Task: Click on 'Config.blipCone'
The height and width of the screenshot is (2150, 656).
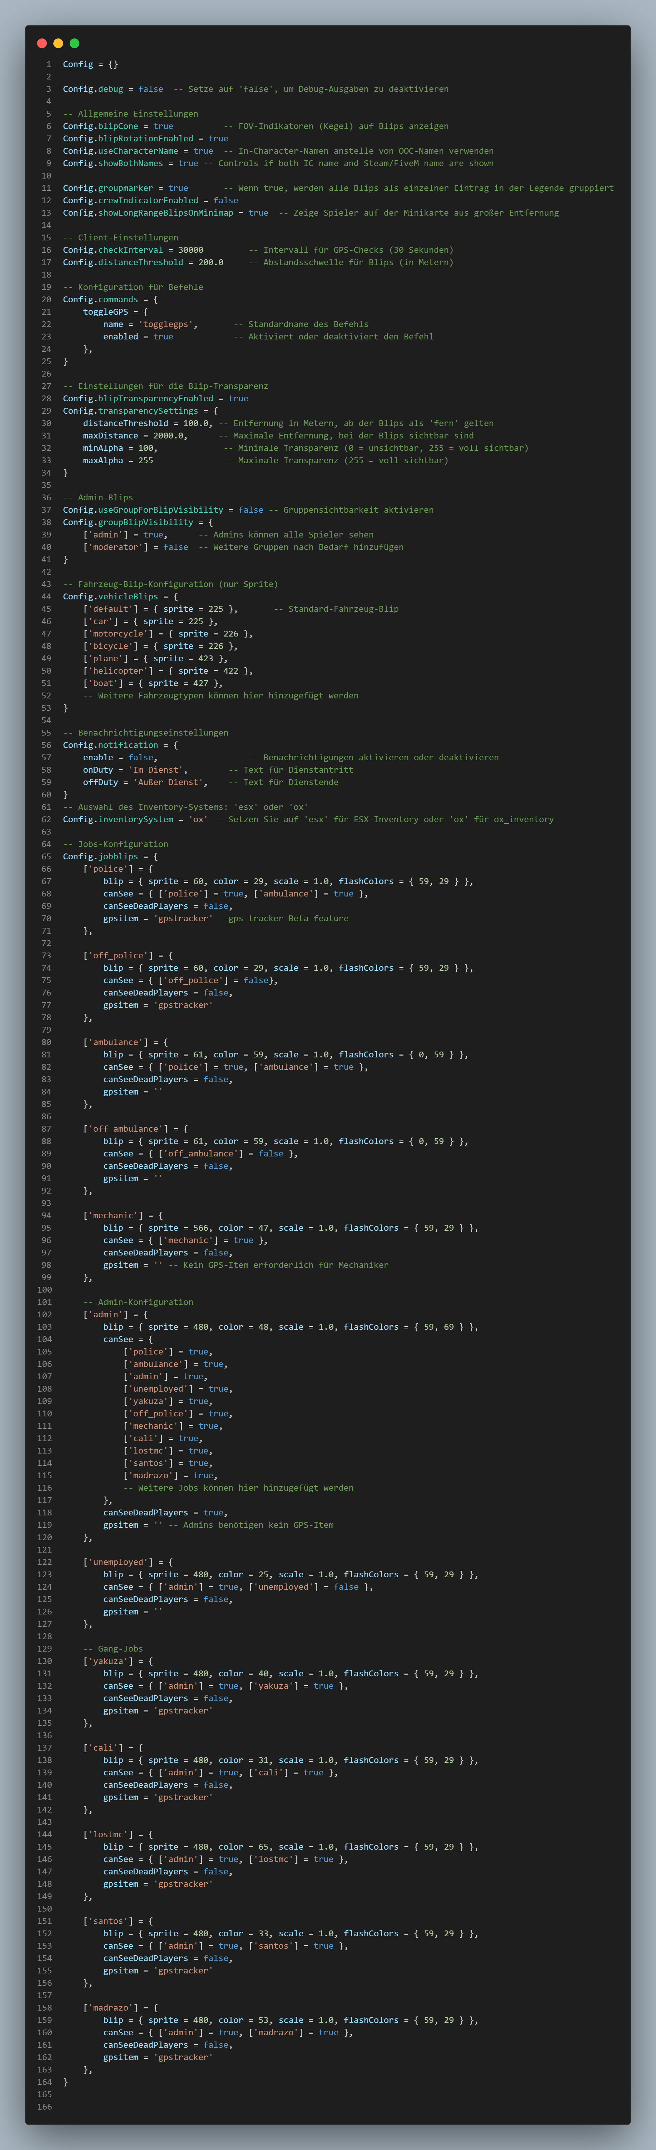Action: coord(101,126)
